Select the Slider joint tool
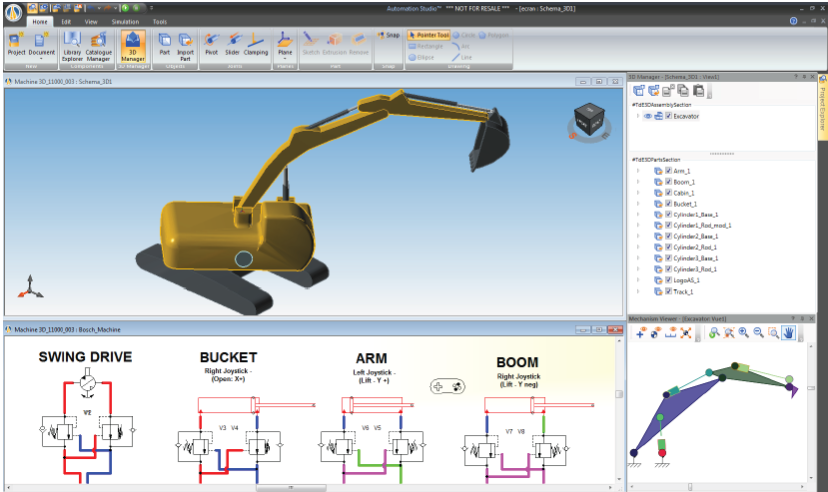 click(233, 43)
